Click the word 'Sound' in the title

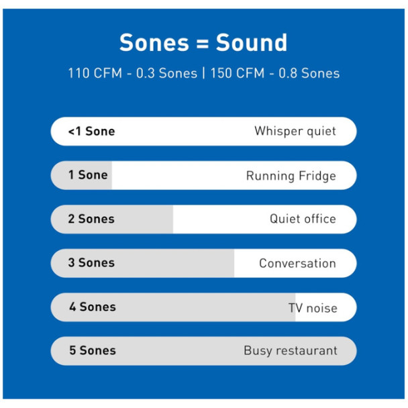tap(252, 42)
